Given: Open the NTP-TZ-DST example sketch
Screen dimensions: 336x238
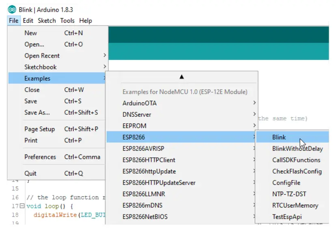Looking at the screenshot, I should click(293, 194).
